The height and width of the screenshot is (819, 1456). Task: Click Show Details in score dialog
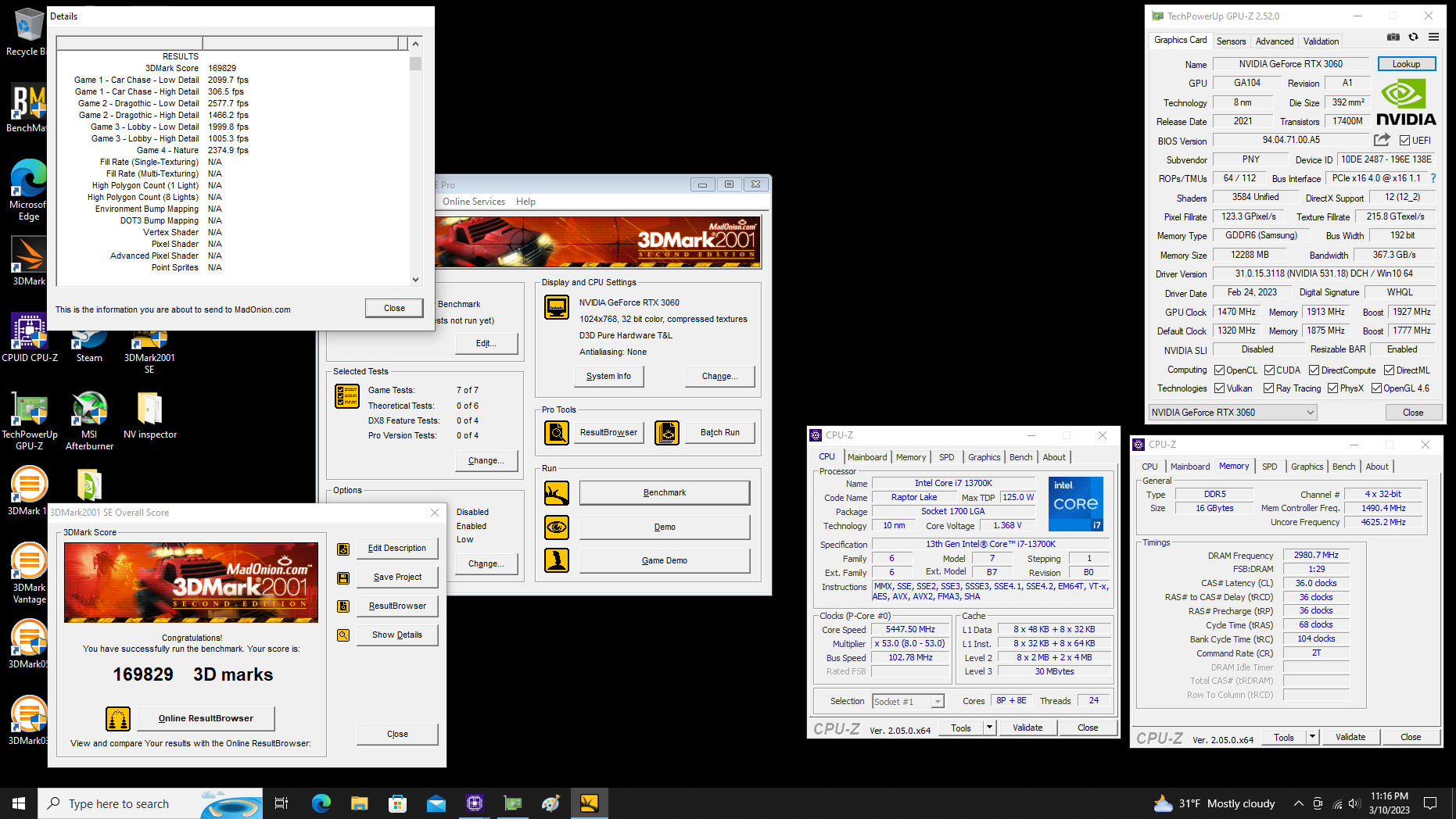coord(397,635)
